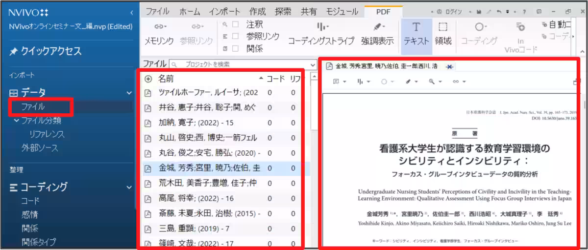Click the pin icon beside クイックアクセス
The height and width of the screenshot is (250, 588).
13,51
